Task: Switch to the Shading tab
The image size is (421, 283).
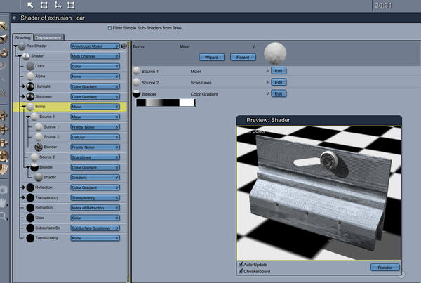Action: click(23, 37)
